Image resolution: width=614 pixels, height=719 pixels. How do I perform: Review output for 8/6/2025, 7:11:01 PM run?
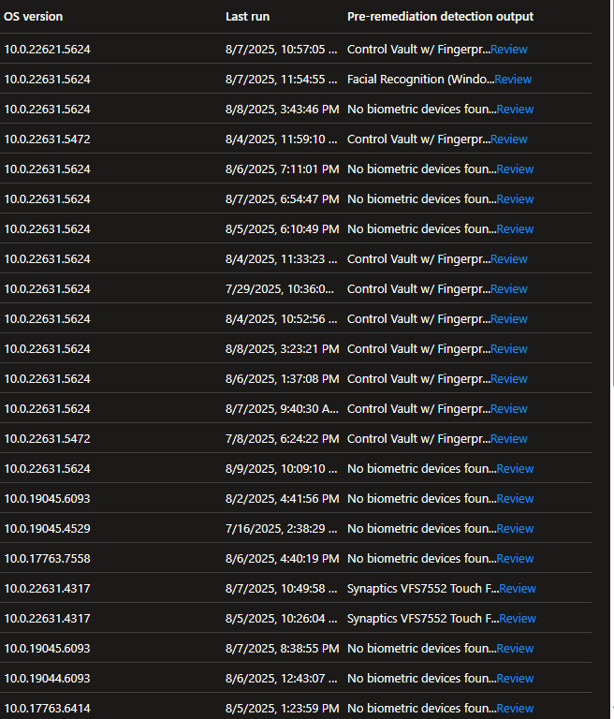[515, 169]
